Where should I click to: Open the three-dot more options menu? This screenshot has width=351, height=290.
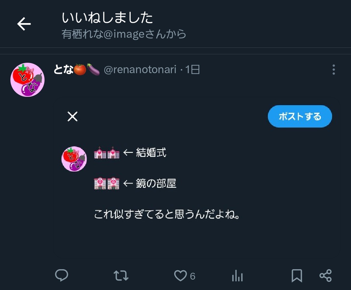coord(333,70)
